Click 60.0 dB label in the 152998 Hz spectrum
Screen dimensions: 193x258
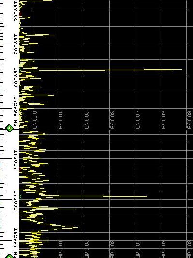[x=189, y=120]
